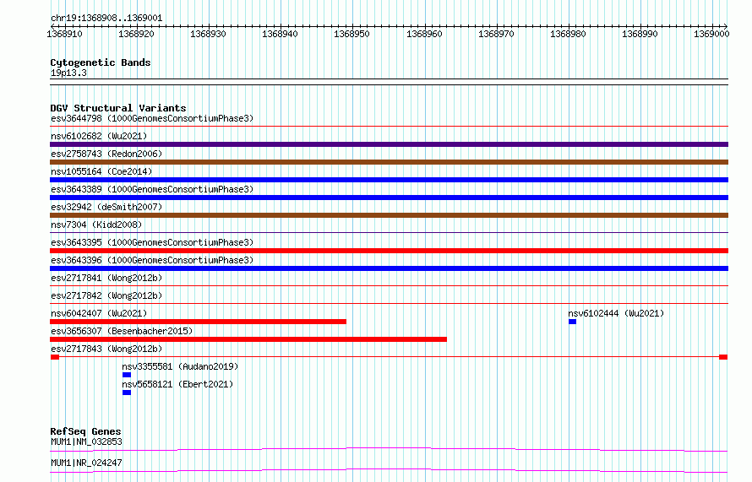Select the esv2717842 (Wong2012b) label
This screenshot has height=482, width=752.
pyautogui.click(x=106, y=295)
